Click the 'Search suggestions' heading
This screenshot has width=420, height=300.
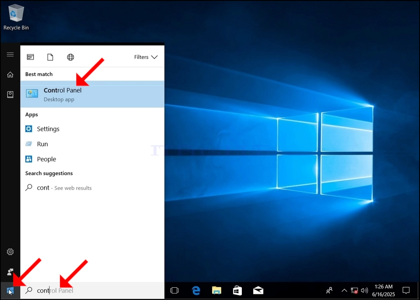point(49,174)
